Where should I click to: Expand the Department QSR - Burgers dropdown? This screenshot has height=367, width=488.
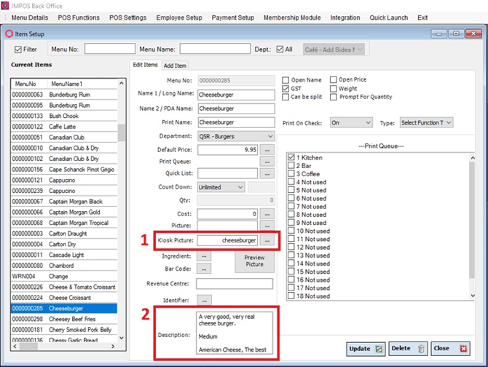236,137
